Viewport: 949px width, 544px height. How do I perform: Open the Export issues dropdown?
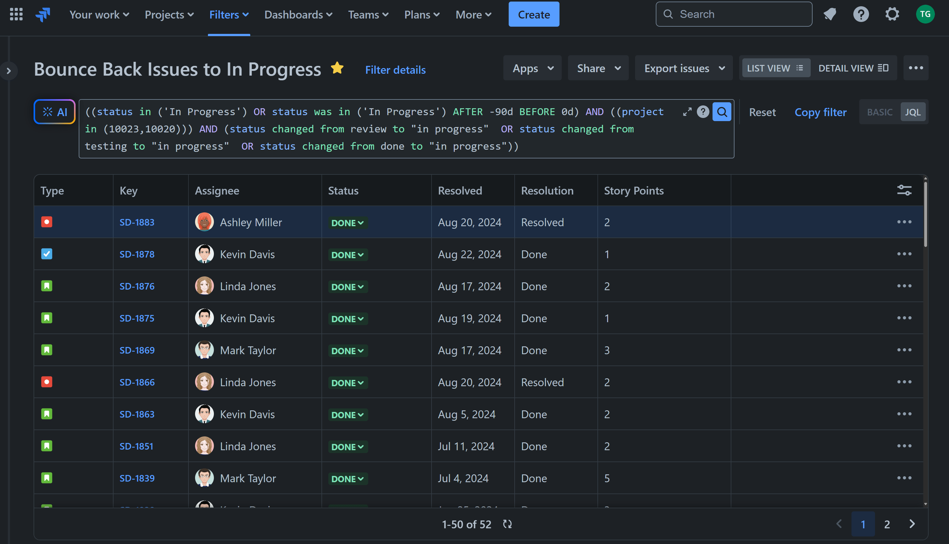(x=683, y=68)
